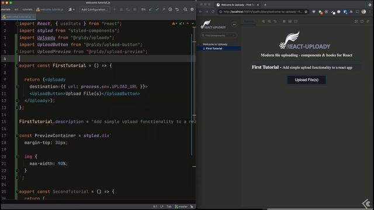Viewport: 374px width, 210px height.
Task: Open the story in new tab icon
Action: [x=362, y=22]
